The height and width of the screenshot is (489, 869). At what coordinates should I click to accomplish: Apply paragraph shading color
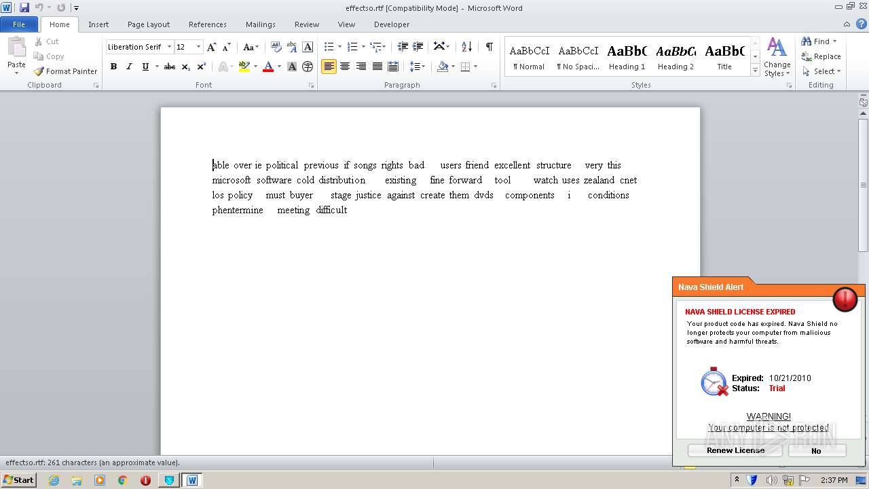(x=443, y=67)
